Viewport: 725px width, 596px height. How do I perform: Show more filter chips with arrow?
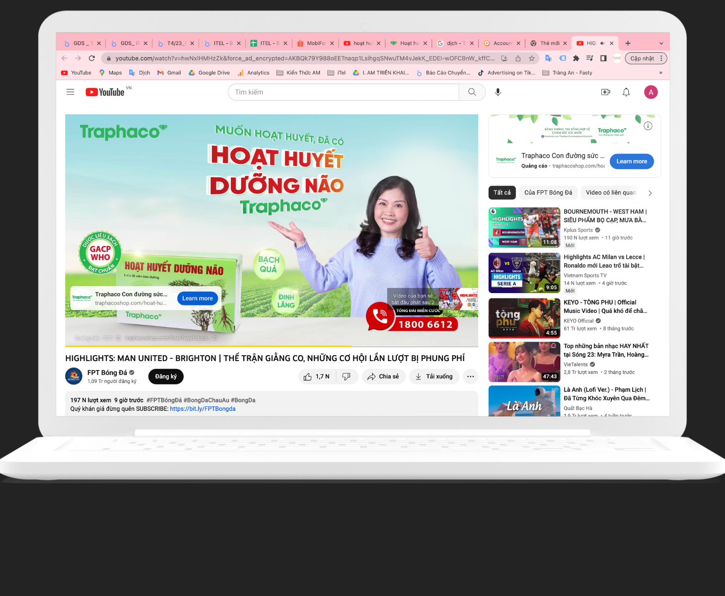[650, 193]
